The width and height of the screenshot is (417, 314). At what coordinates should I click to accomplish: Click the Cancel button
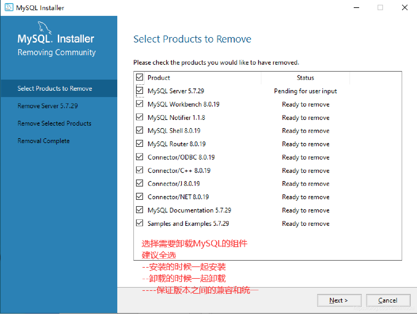click(x=388, y=300)
